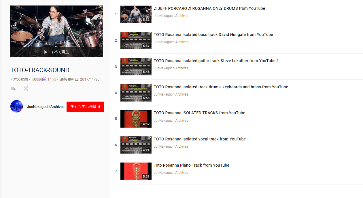Click the 視聴回数 14 回 view count
363x198 pixels.
(x=44, y=79)
